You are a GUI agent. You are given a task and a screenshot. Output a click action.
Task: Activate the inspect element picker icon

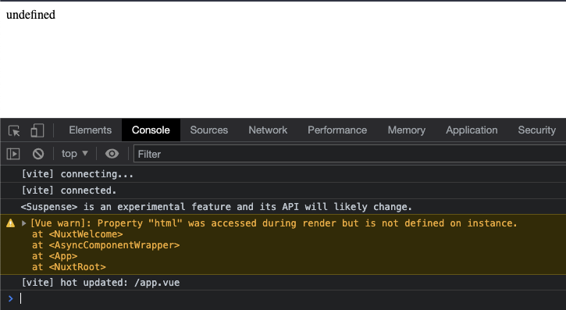click(x=14, y=130)
